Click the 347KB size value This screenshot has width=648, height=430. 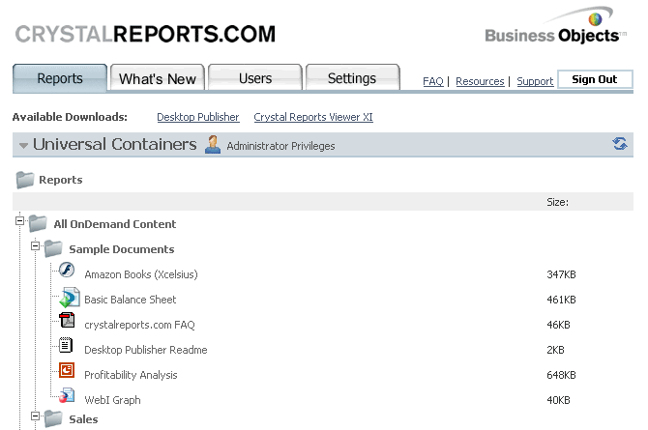561,274
